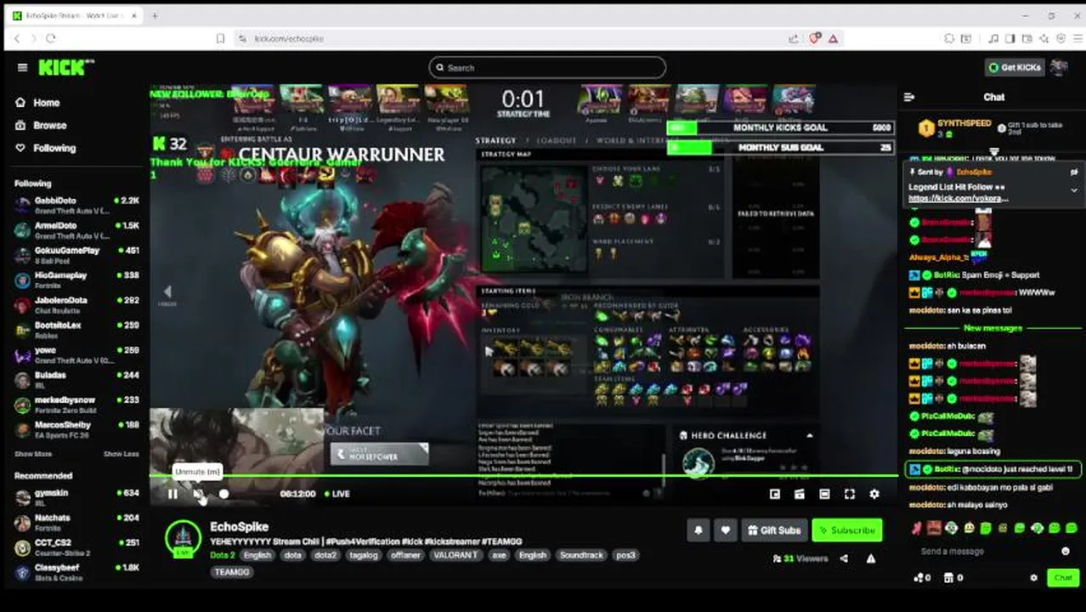This screenshot has width=1086, height=612.
Task: Share the stream using share icon
Action: [844, 558]
